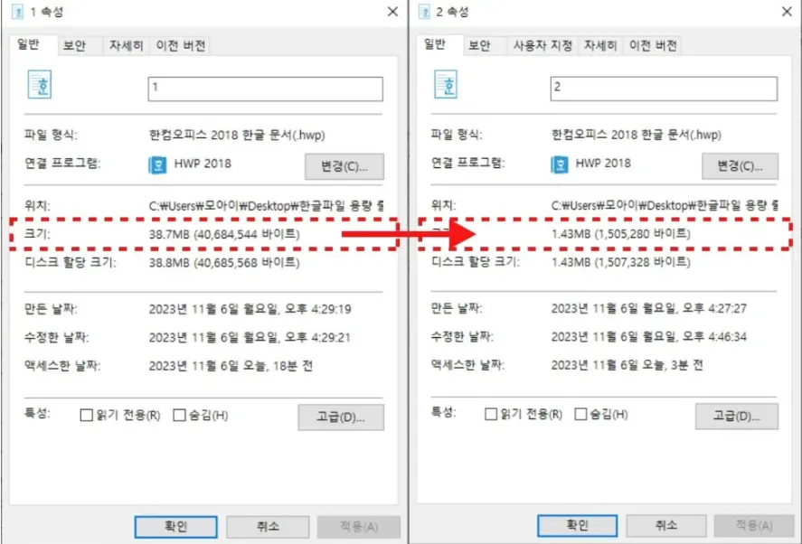
Task: Select 자세히 tab in the right dialog
Action: (x=600, y=46)
